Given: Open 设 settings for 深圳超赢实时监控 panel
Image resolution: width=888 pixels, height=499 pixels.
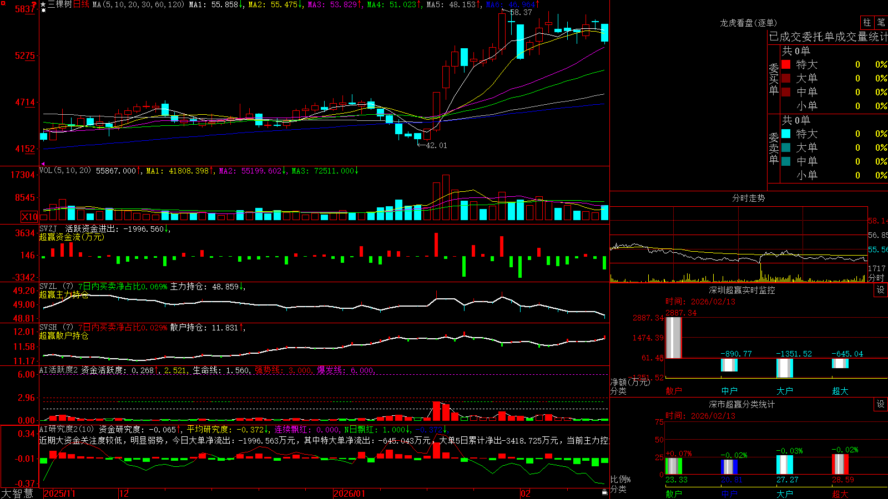Looking at the screenshot, I should point(881,290).
